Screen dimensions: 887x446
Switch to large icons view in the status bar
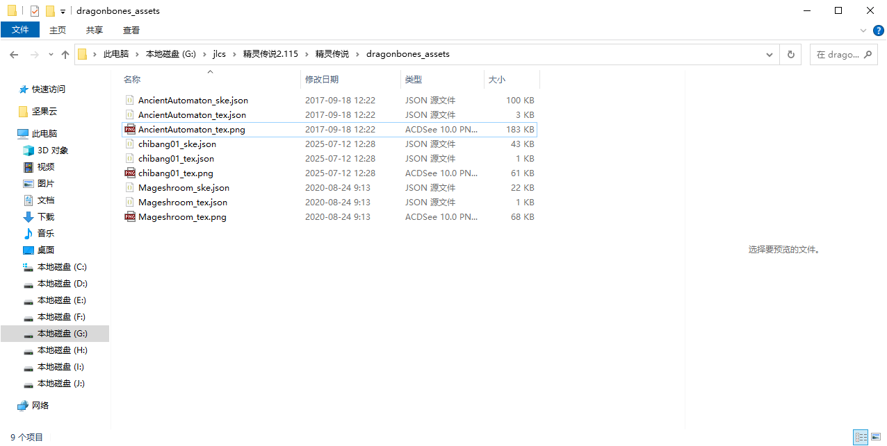coord(877,438)
